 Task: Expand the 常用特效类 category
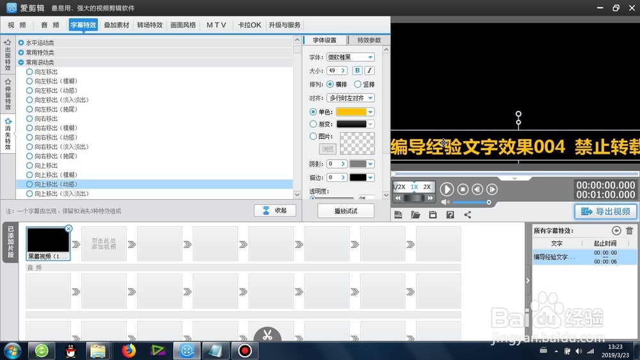[x=21, y=53]
